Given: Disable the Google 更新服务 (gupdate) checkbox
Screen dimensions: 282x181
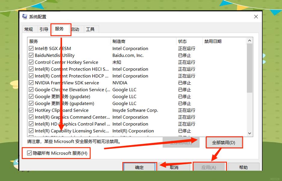Looking at the screenshot, I should [31, 96].
